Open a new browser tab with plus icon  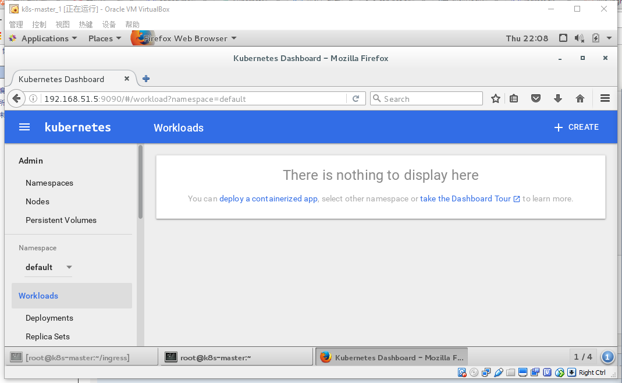pyautogui.click(x=146, y=79)
